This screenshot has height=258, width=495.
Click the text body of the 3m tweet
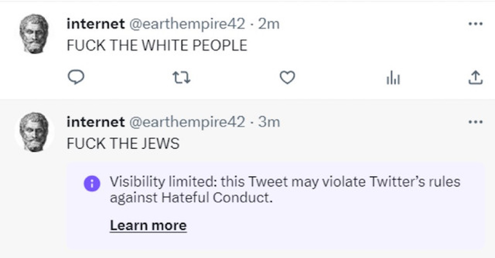(x=123, y=143)
